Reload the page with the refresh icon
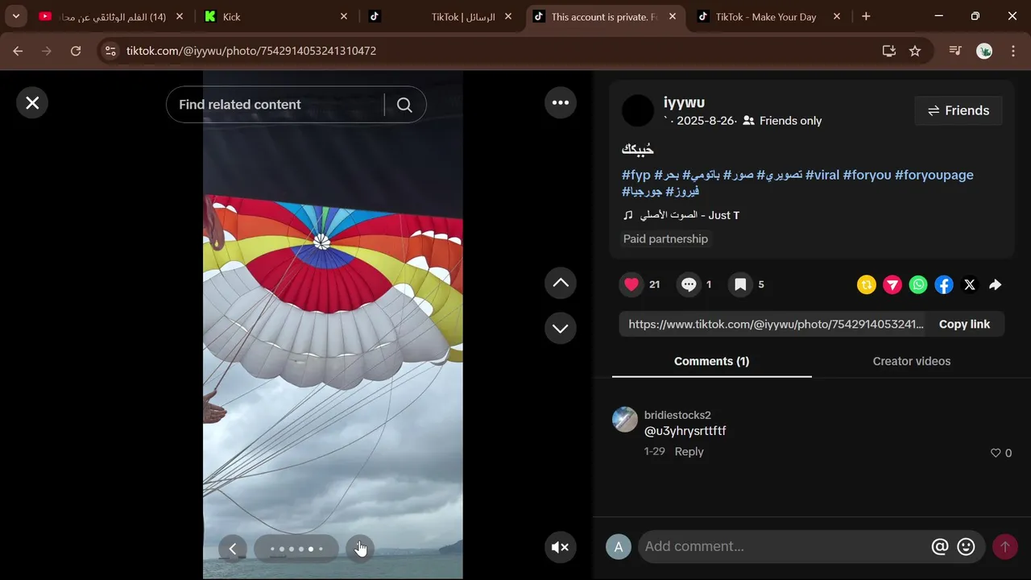 [76, 51]
